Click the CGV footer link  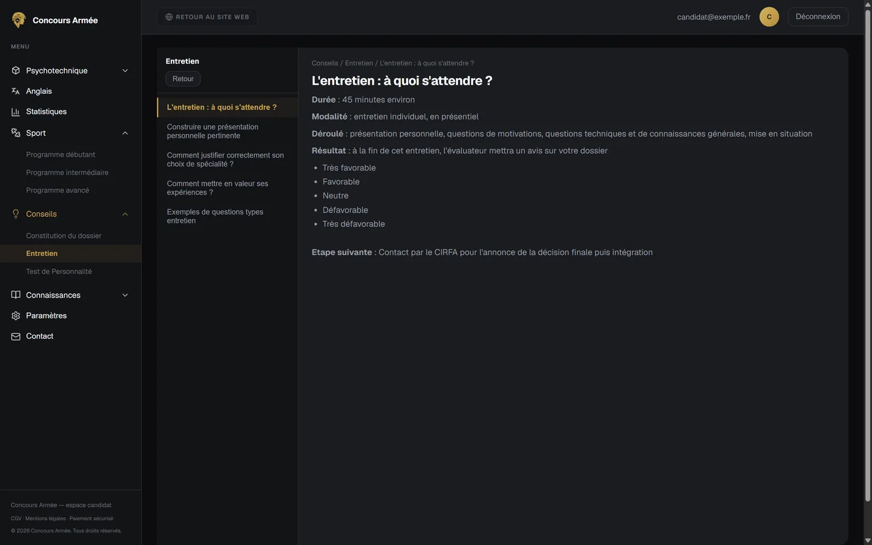pos(16,518)
